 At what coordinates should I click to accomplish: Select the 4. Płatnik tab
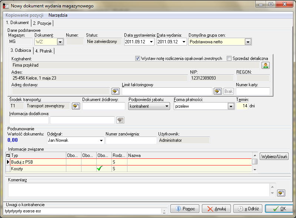(x=44, y=51)
